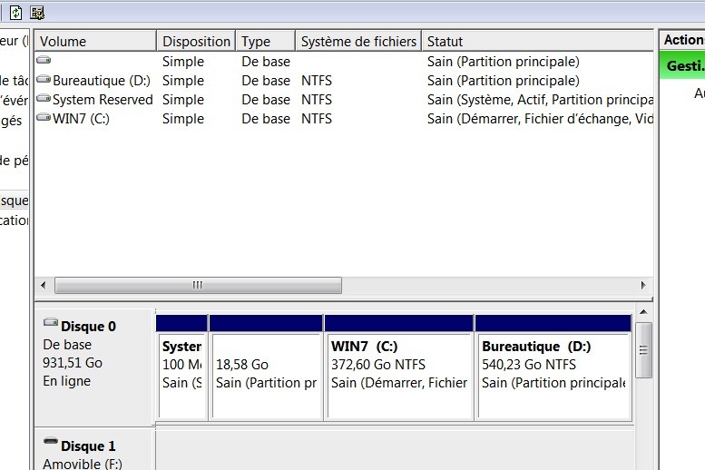Screen dimensions: 705x470
Task: Select the 18,58 Go unnamed partition block
Action: point(265,374)
